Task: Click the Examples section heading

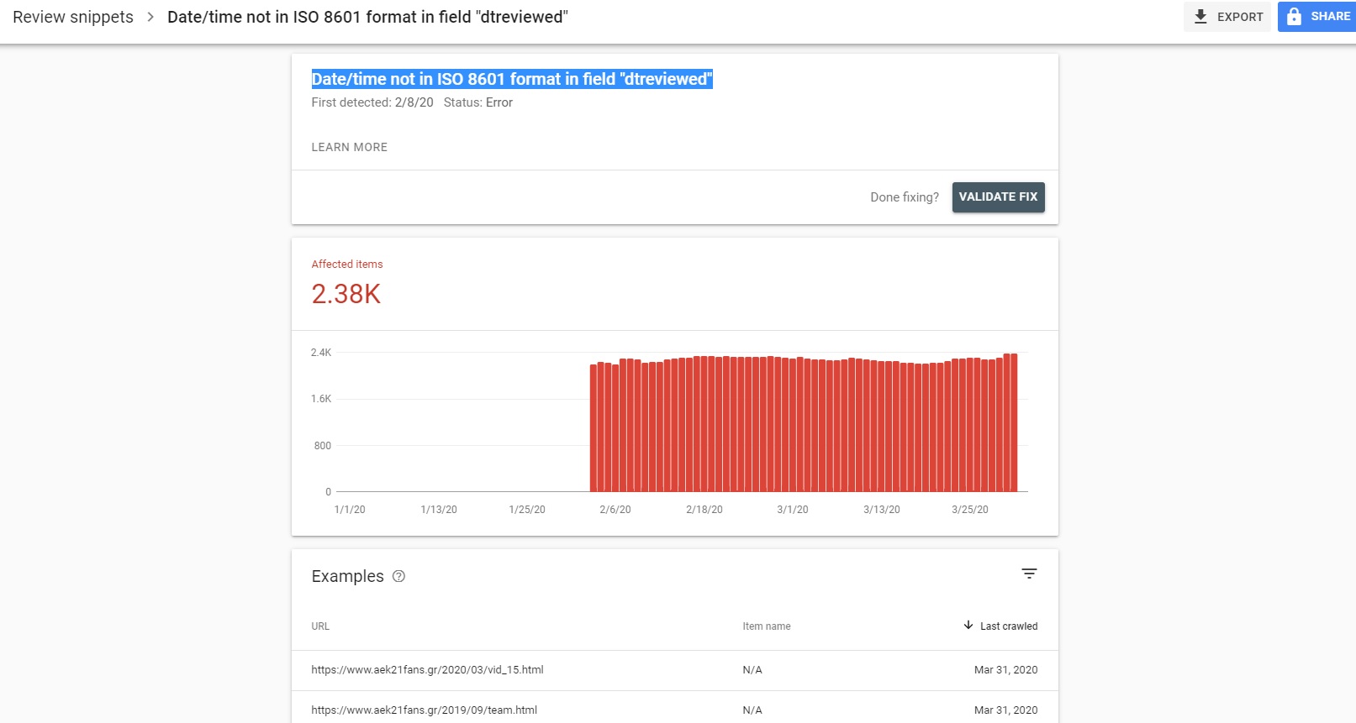Action: pos(348,576)
